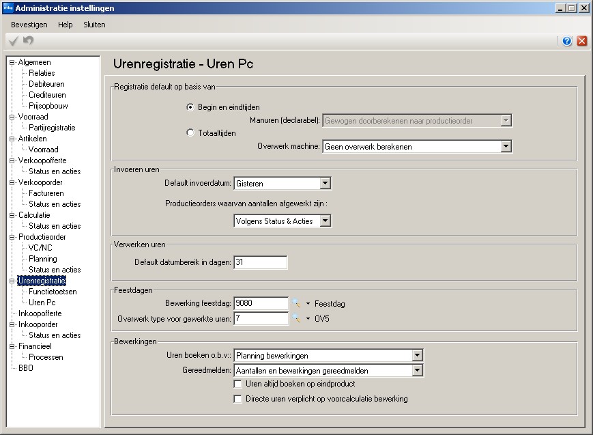Click the Sluiten menu item
This screenshot has width=593, height=435.
[x=94, y=25]
